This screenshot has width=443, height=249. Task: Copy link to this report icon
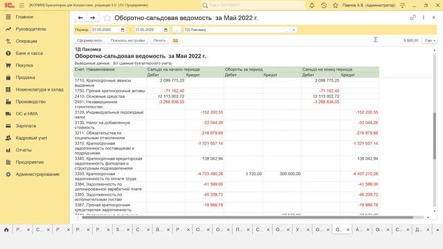413,17
